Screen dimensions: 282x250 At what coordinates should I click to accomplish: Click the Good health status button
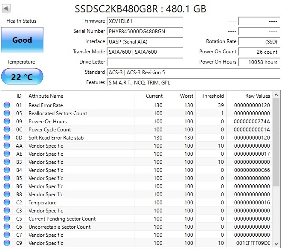click(x=22, y=40)
